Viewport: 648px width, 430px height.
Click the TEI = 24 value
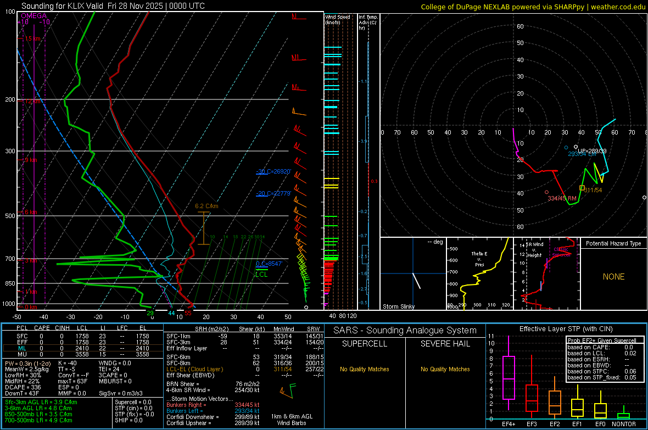[109, 369]
